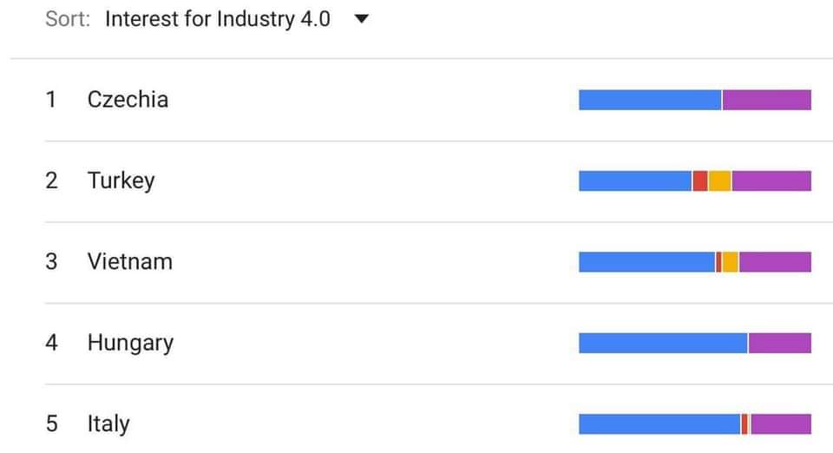Click the purple bar segment for Hungary
Screen dimensions: 833x453
(780, 343)
